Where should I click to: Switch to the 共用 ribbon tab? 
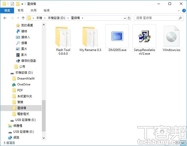(33, 11)
